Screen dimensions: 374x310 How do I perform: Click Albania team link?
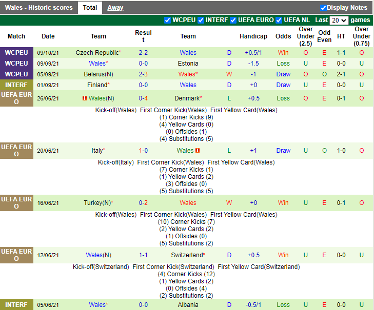(x=188, y=305)
